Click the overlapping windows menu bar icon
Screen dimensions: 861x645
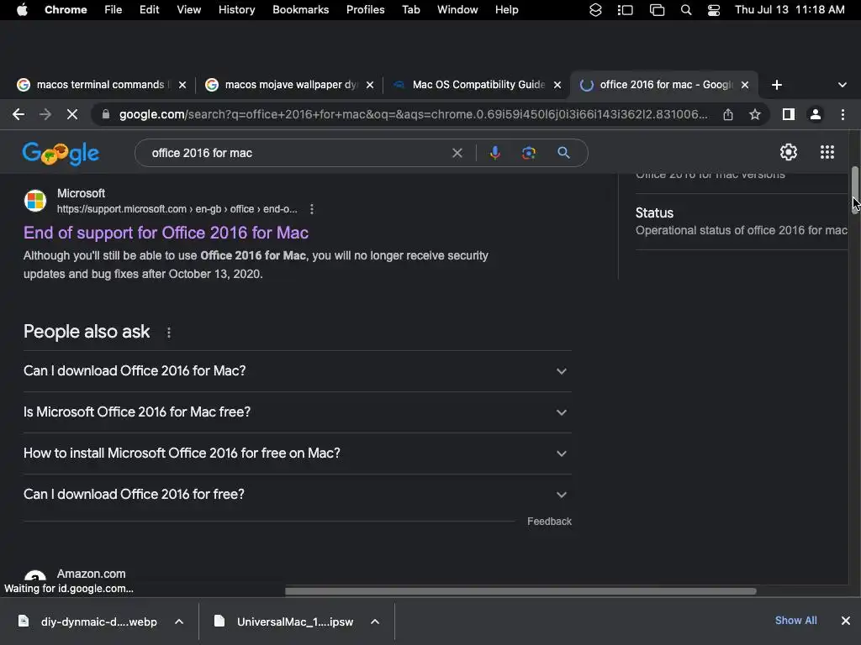(657, 10)
